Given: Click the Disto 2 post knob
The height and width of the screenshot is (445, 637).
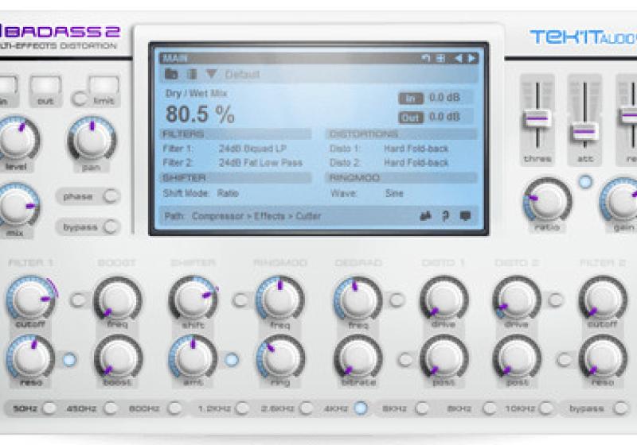Looking at the screenshot, I should click(517, 358).
